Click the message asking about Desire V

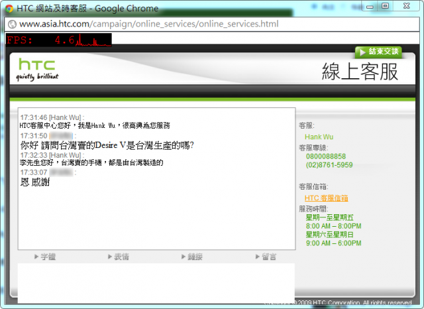click(x=107, y=146)
